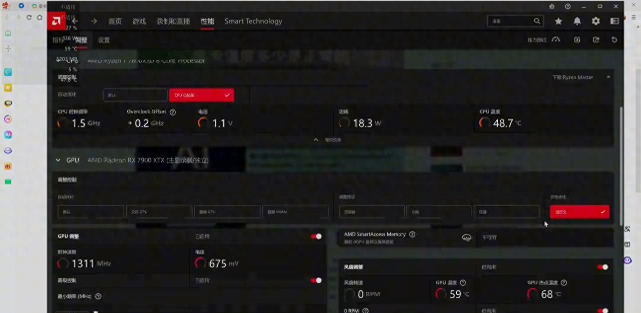Open AMD settings gear icon
Viewport: 641px width, 313px height.
coord(595,21)
